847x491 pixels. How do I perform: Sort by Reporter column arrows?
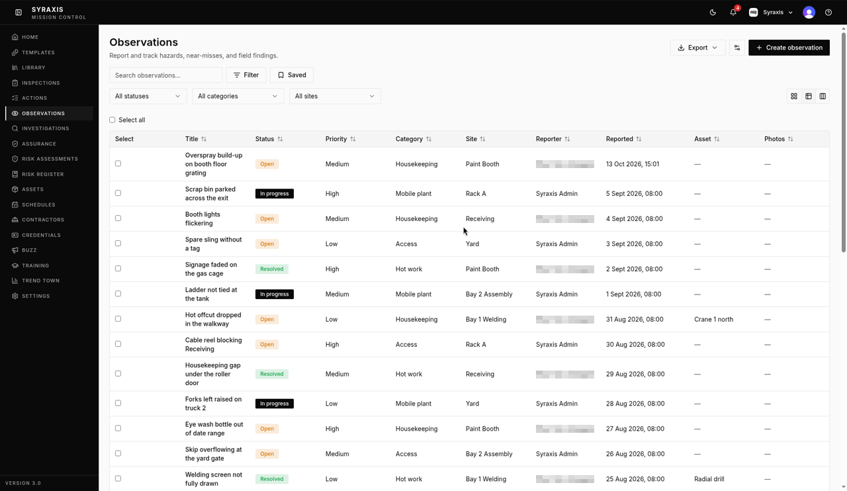coord(567,139)
